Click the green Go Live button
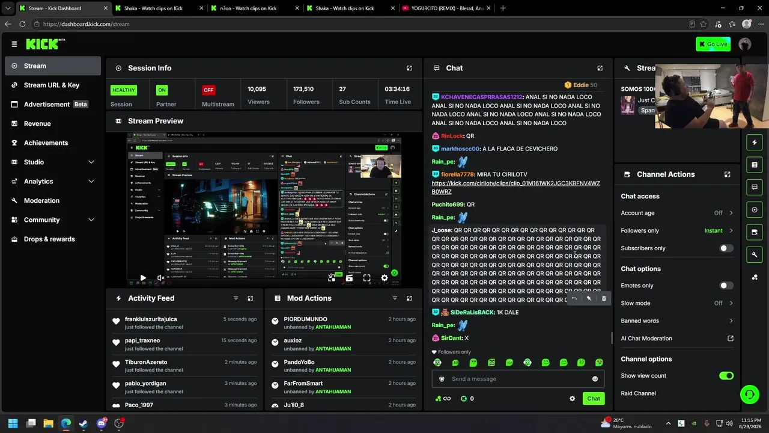 point(713,44)
